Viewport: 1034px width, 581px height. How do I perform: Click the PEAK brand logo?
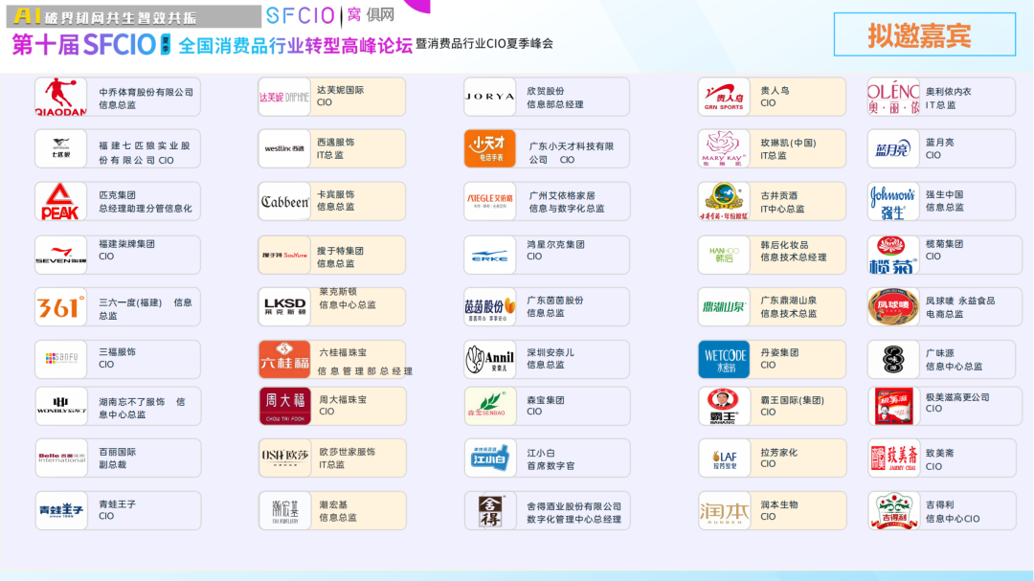tap(60, 201)
